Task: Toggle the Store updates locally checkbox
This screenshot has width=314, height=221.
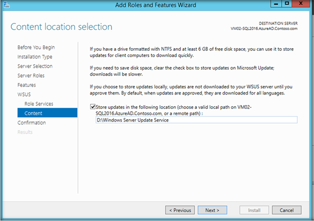Action: point(92,106)
